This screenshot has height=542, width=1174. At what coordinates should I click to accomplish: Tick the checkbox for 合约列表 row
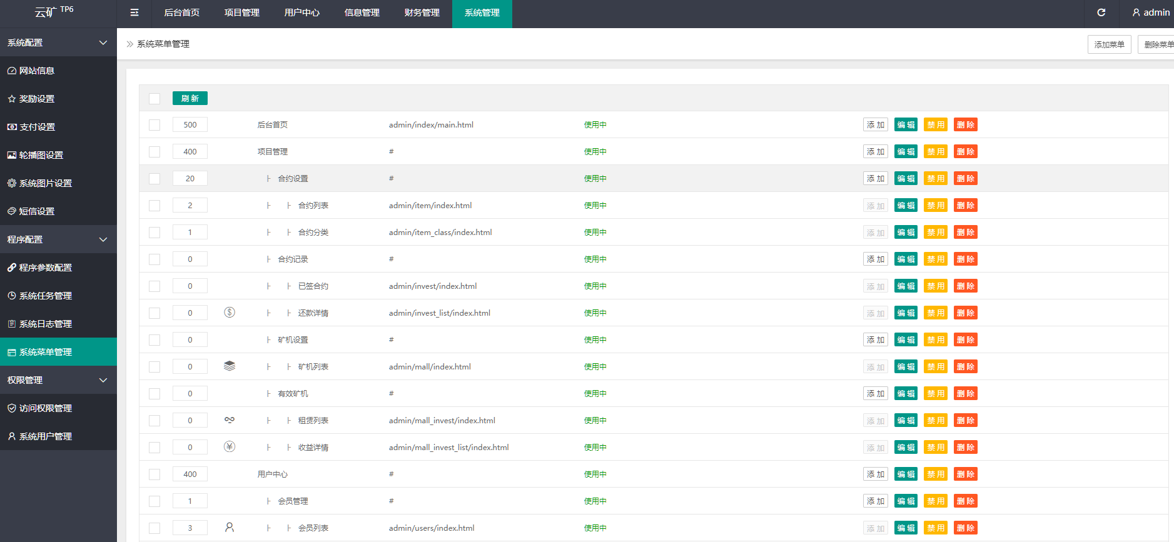pyautogui.click(x=154, y=206)
